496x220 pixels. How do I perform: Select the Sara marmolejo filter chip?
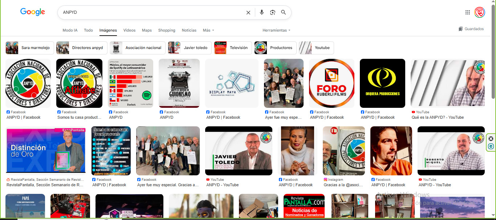30,48
